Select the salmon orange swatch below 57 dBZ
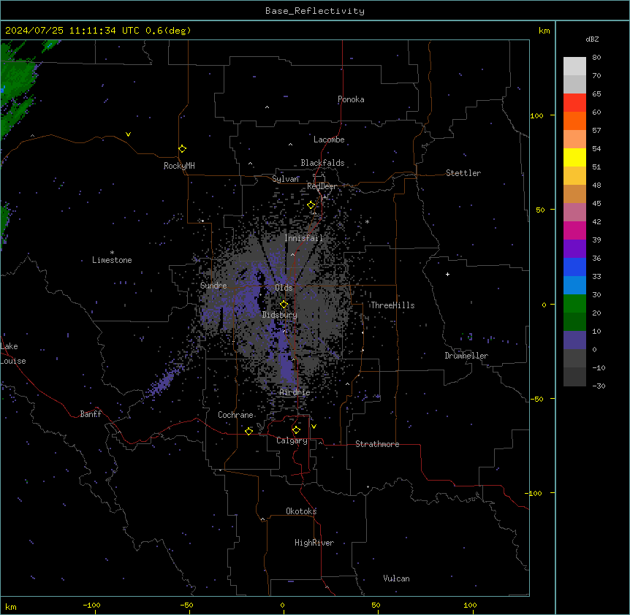 pos(574,140)
